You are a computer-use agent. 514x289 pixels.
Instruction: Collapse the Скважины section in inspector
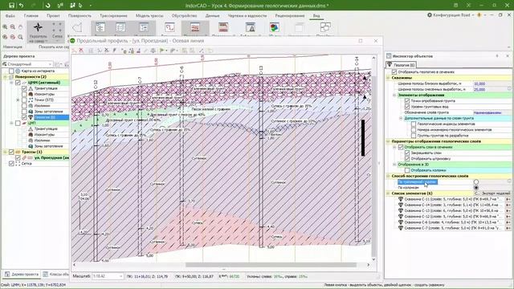click(388, 78)
